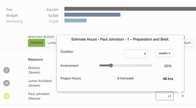Image resolution: width=196 pixels, height=108 pixels.
Task: Open the weeks duration unit dropdown
Action: coord(164,53)
